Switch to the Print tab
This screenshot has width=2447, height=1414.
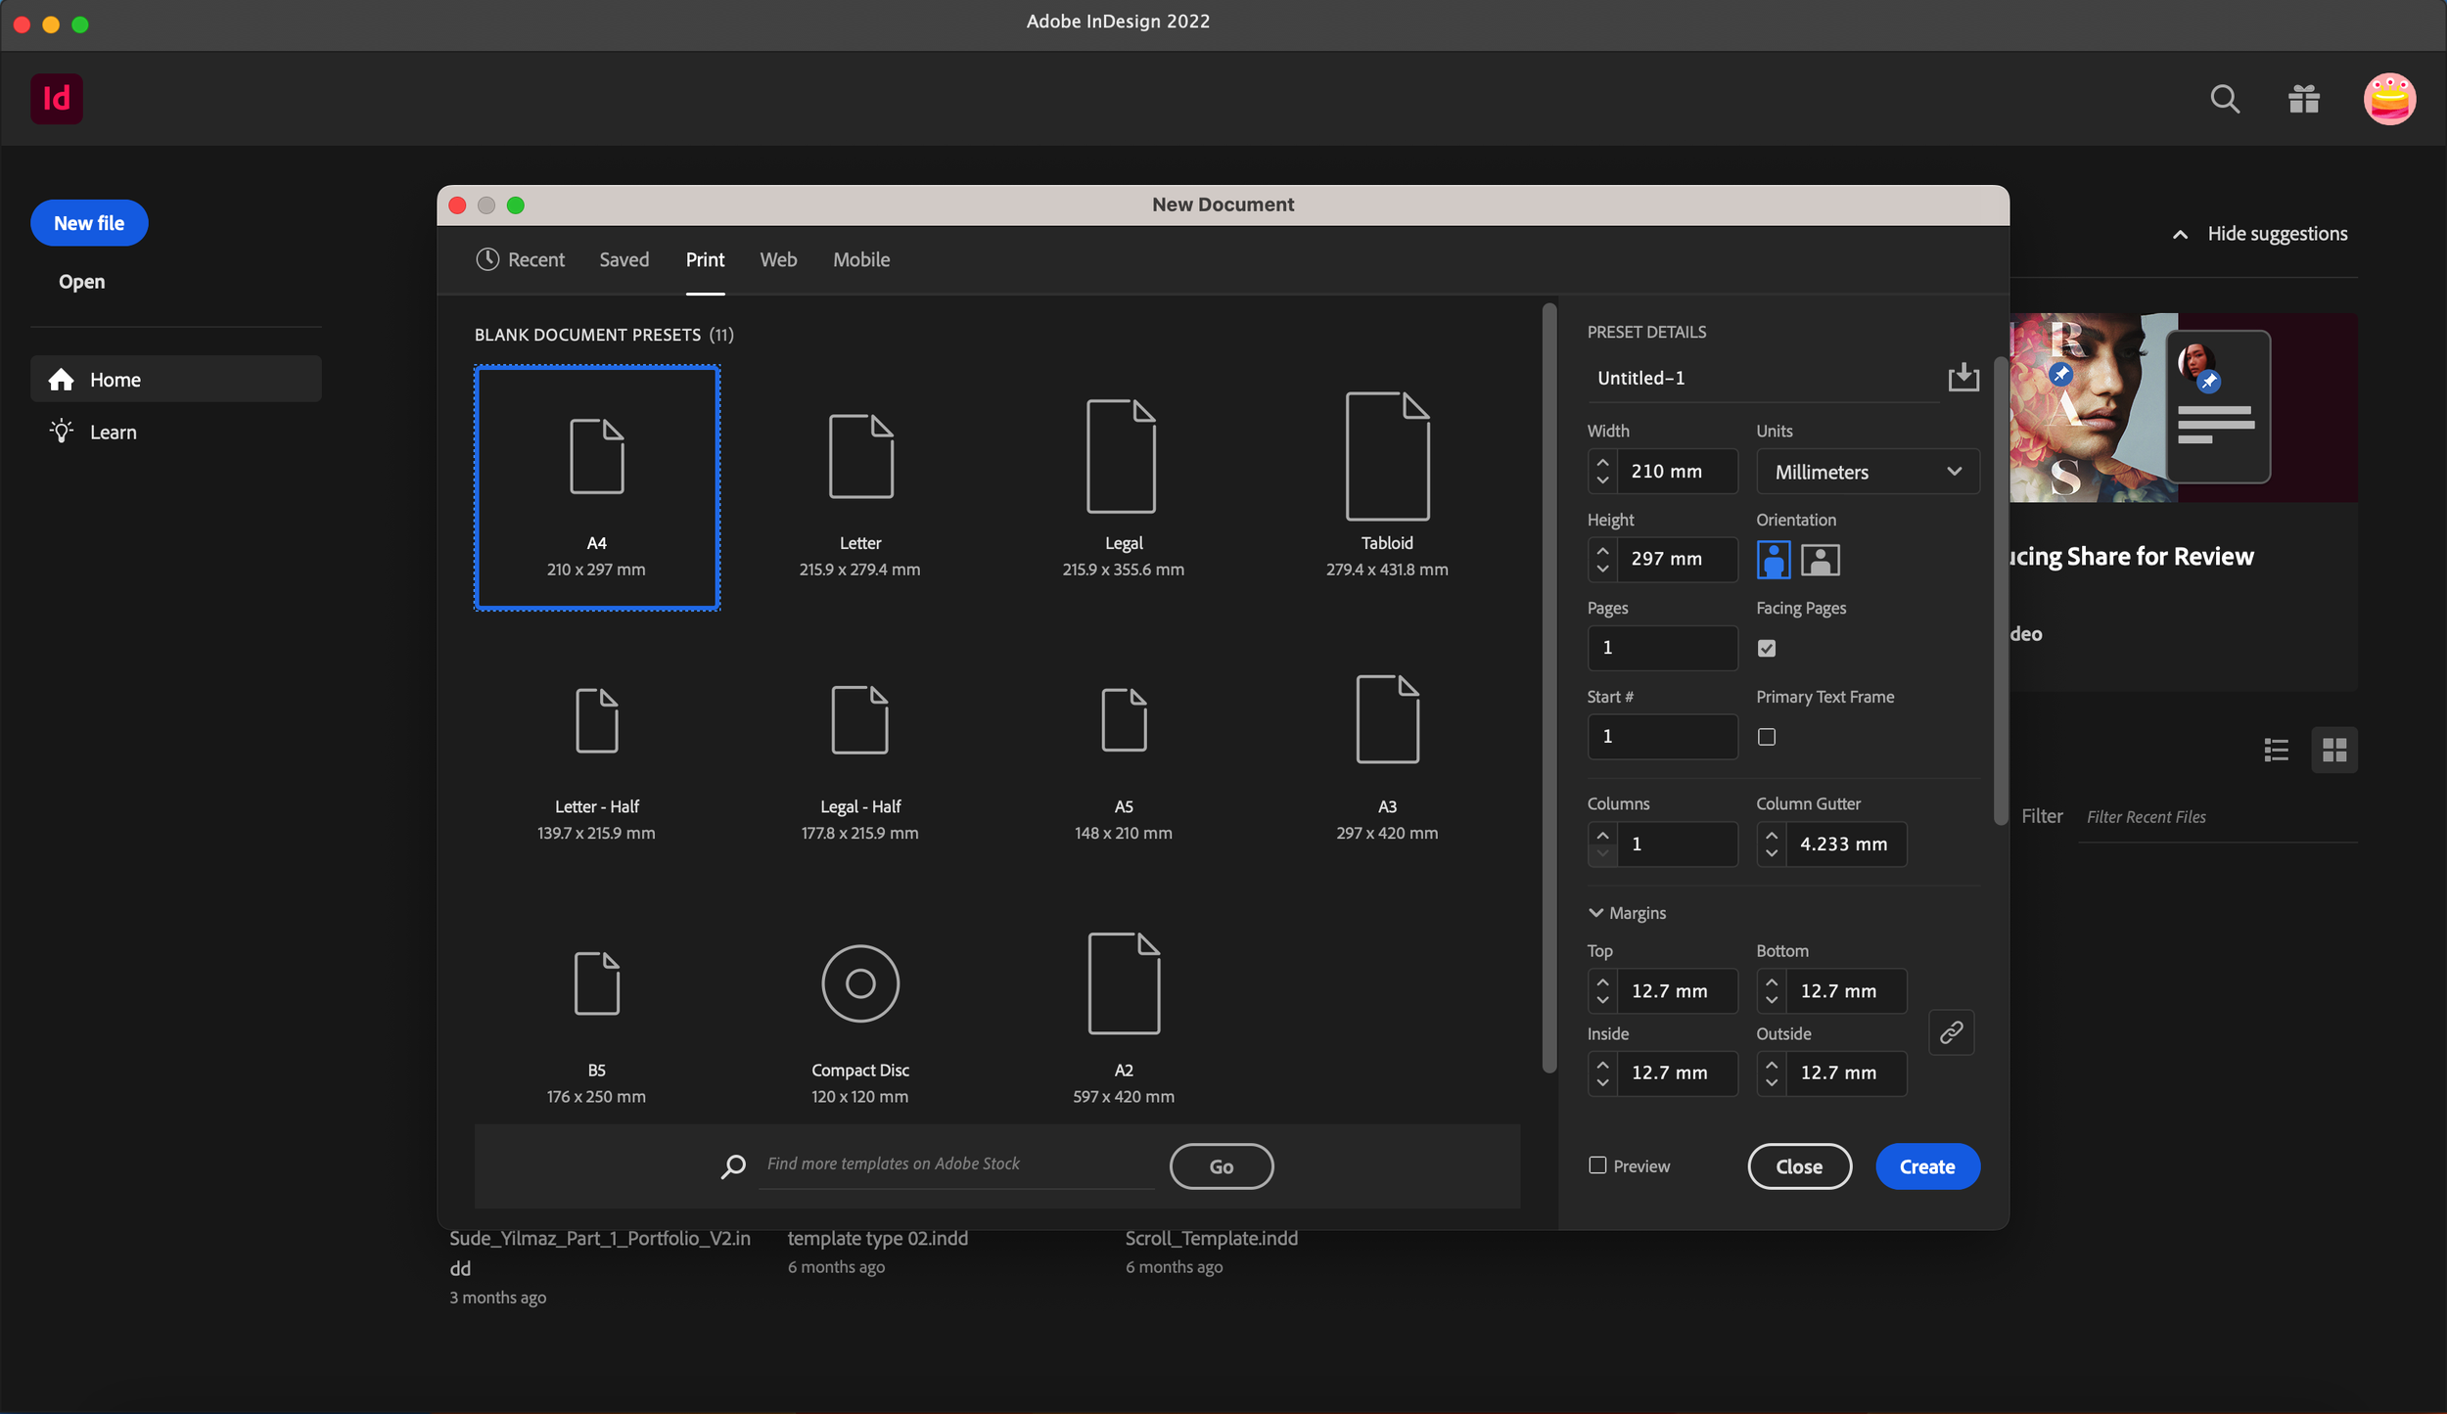(705, 259)
